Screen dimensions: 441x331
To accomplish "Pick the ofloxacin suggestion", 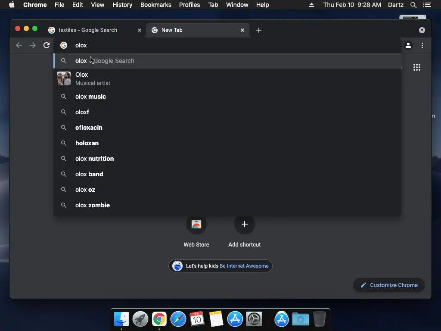I will pos(227,128).
